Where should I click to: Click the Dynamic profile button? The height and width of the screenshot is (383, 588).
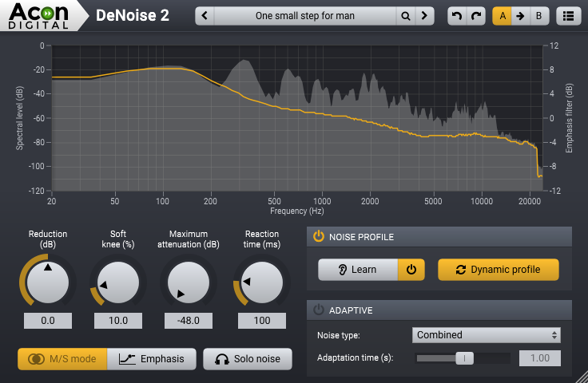point(498,270)
